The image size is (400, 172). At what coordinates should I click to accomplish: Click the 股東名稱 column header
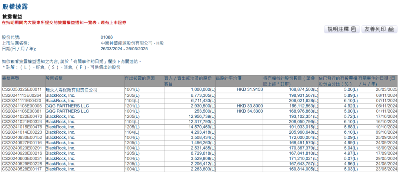pyautogui.click(x=54, y=78)
